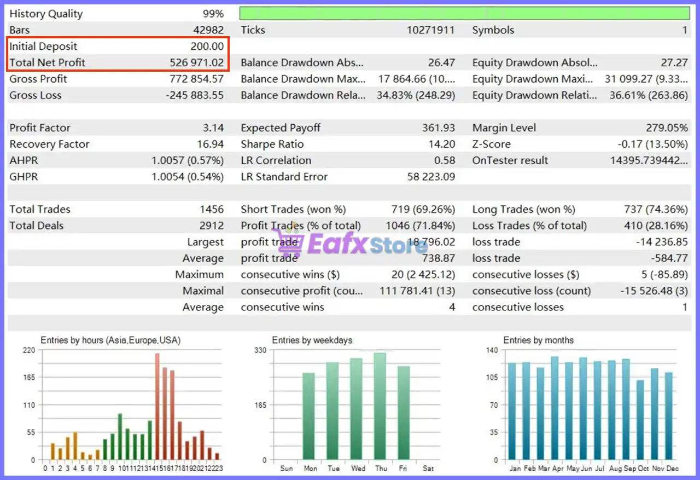
Task: Select the Initial Deposit value 200.00
Action: click(x=207, y=47)
